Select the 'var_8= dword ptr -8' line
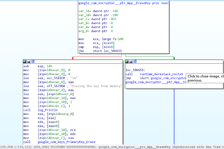 point(95,23)
